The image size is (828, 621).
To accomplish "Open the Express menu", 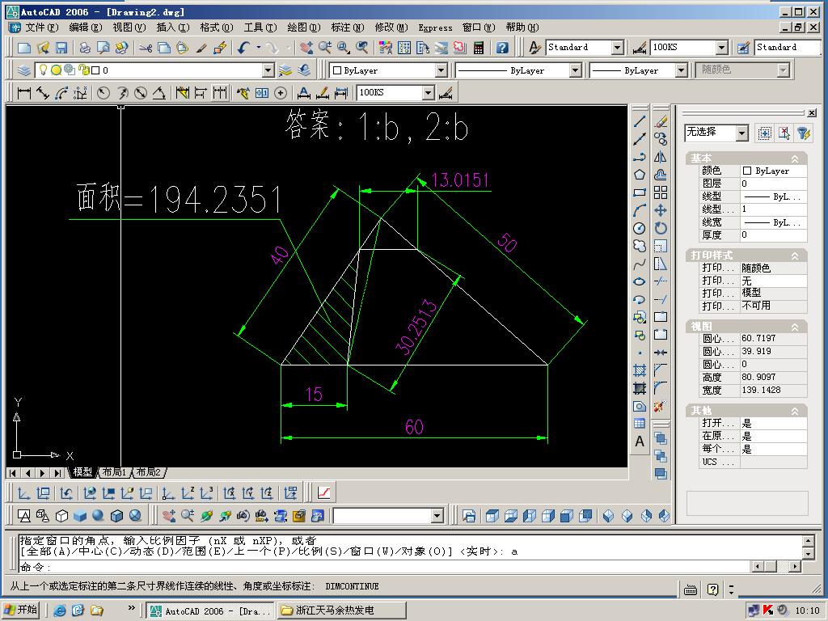I will point(435,27).
